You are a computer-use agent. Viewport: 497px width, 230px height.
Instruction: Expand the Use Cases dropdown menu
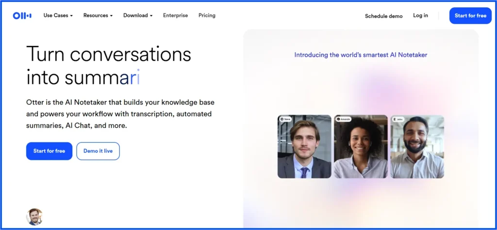tap(58, 15)
